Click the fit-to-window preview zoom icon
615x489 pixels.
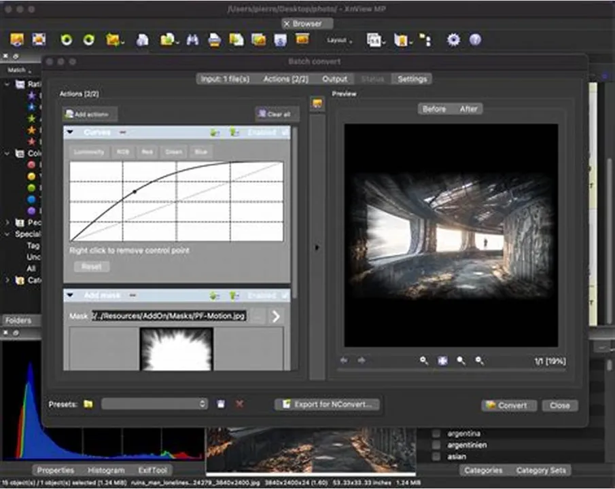pos(442,361)
